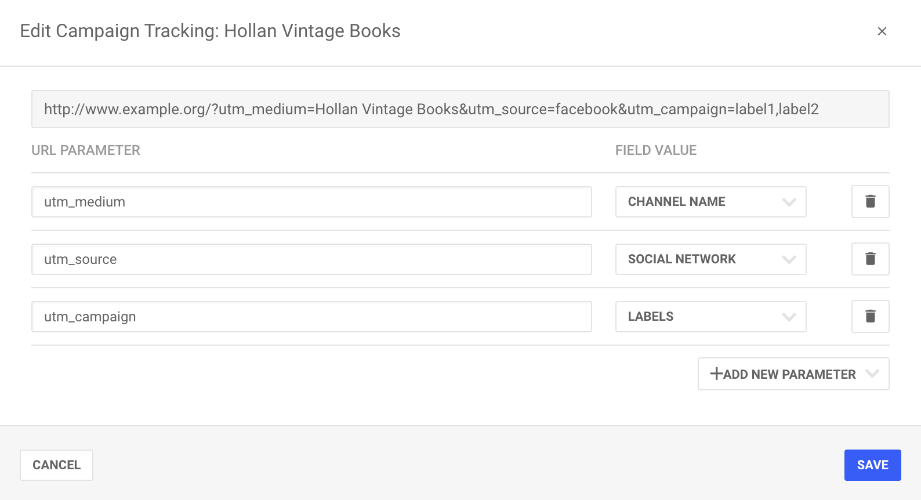Open the Labels field value dropdown
This screenshot has height=500, width=921.
[x=710, y=317]
